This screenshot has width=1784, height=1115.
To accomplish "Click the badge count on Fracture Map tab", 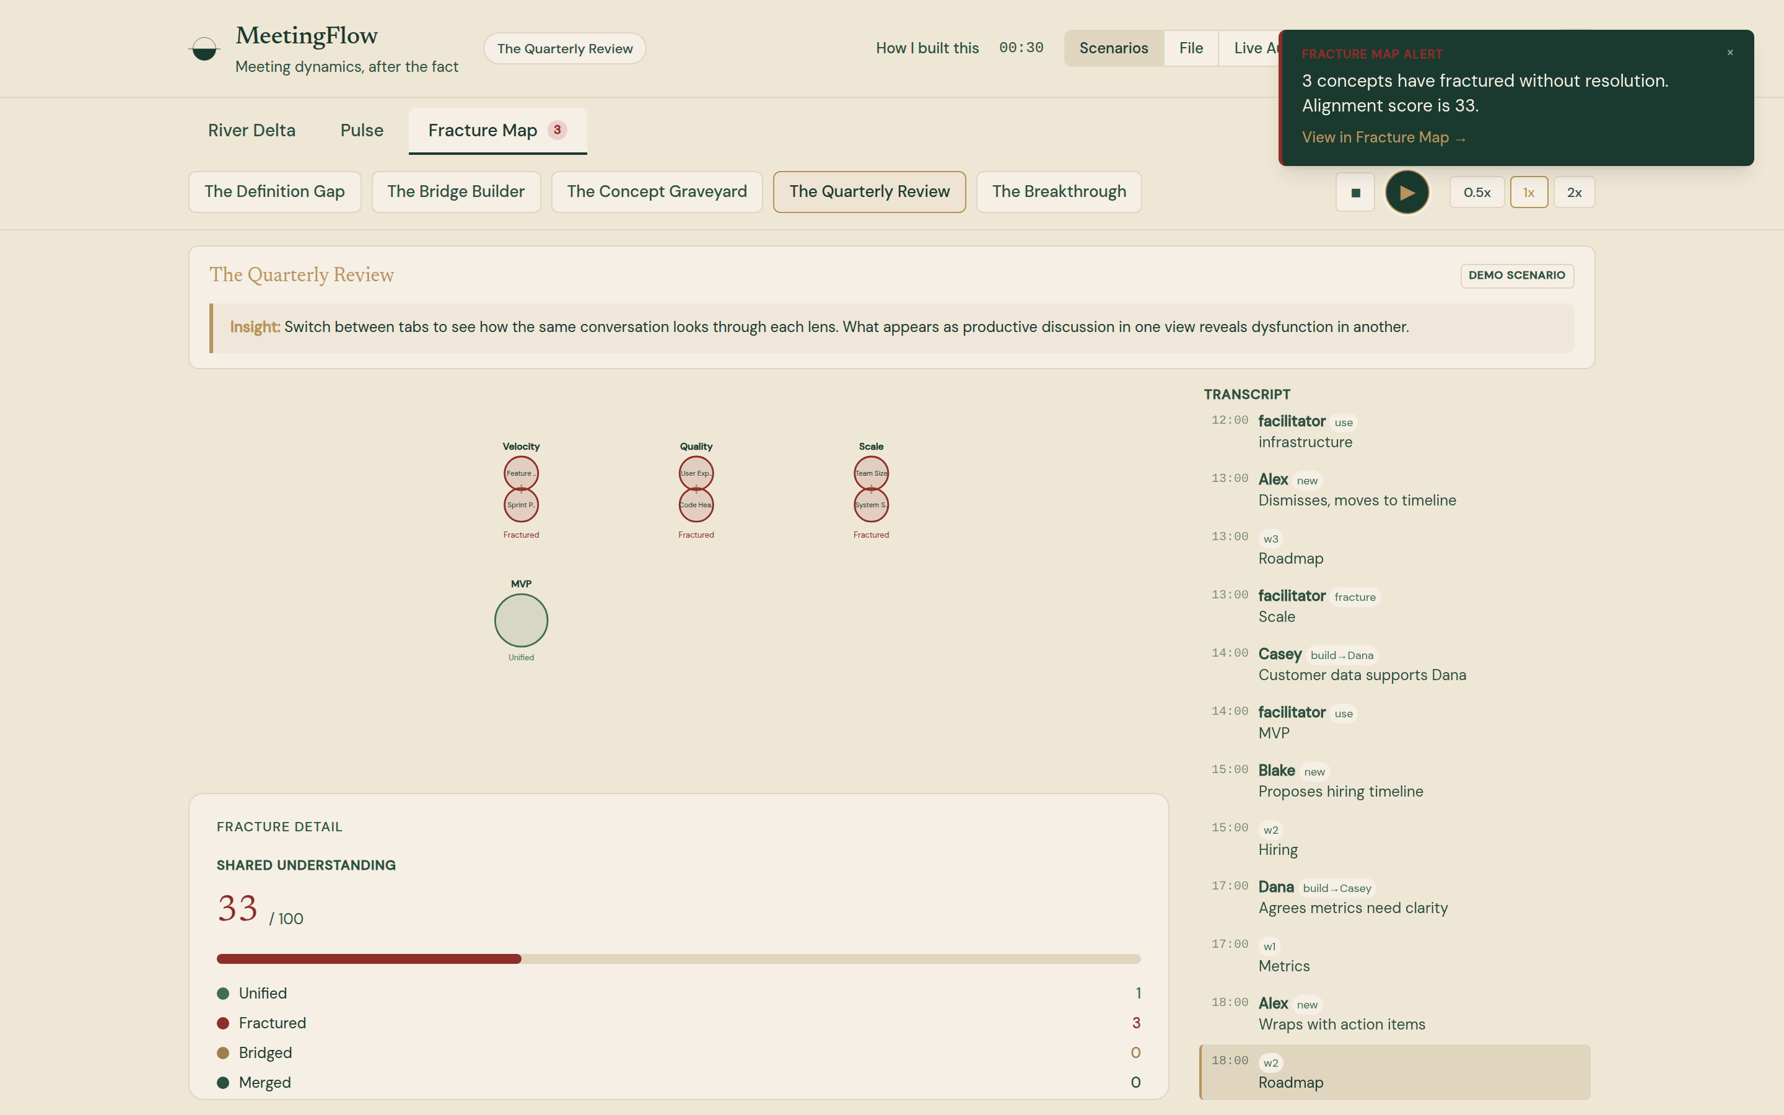I will pos(557,130).
